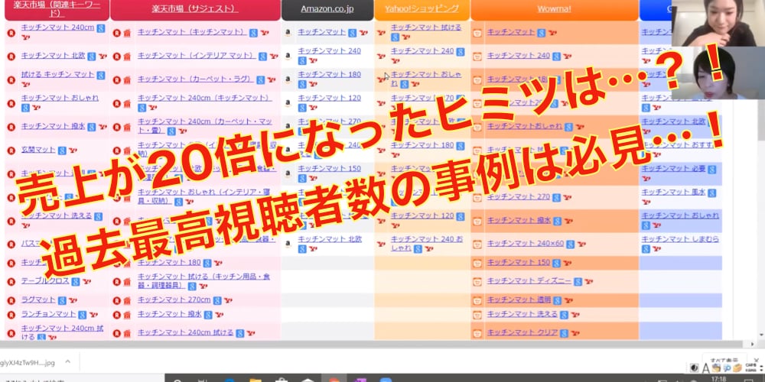Click Yahoo shopping icon in キッチンマット 240 row
This screenshot has height=382, width=765.
(381, 57)
